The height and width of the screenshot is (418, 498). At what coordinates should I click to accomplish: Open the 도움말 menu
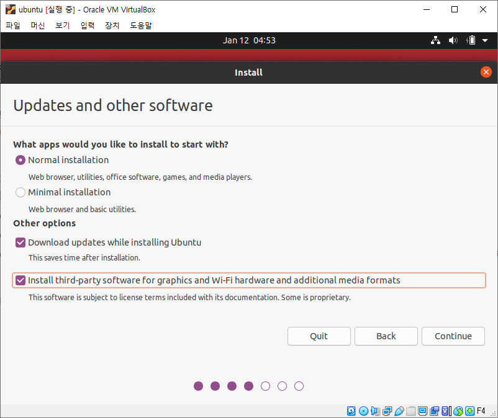(x=141, y=25)
